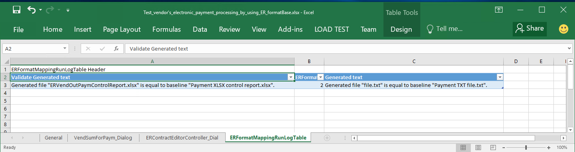Viewport: 575px width, 152px height.
Task: Click next sheet navigation arrow
Action: pyautogui.click(x=23, y=138)
